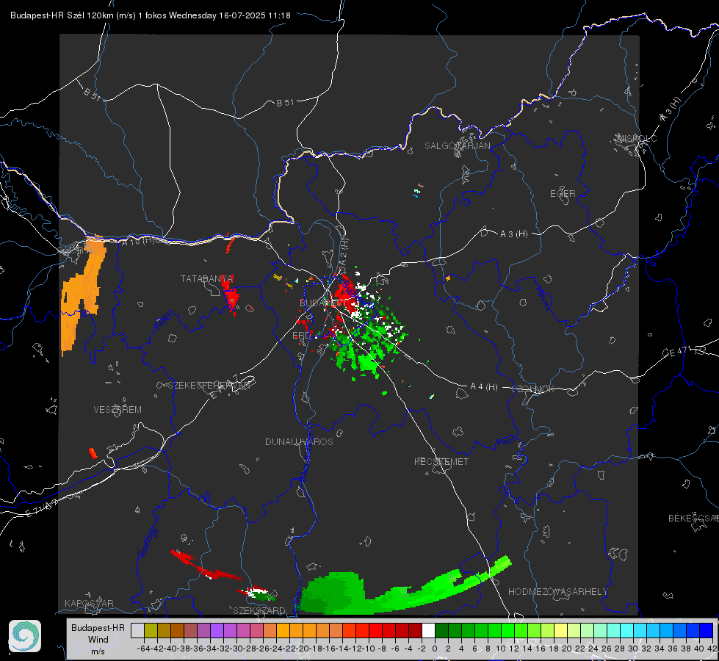719x661 pixels.
Task: Click the SZÉKESFEHÉRVÁR city label
Action: click(209, 386)
